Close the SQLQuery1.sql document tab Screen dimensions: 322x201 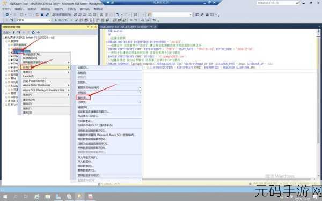pos(155,27)
